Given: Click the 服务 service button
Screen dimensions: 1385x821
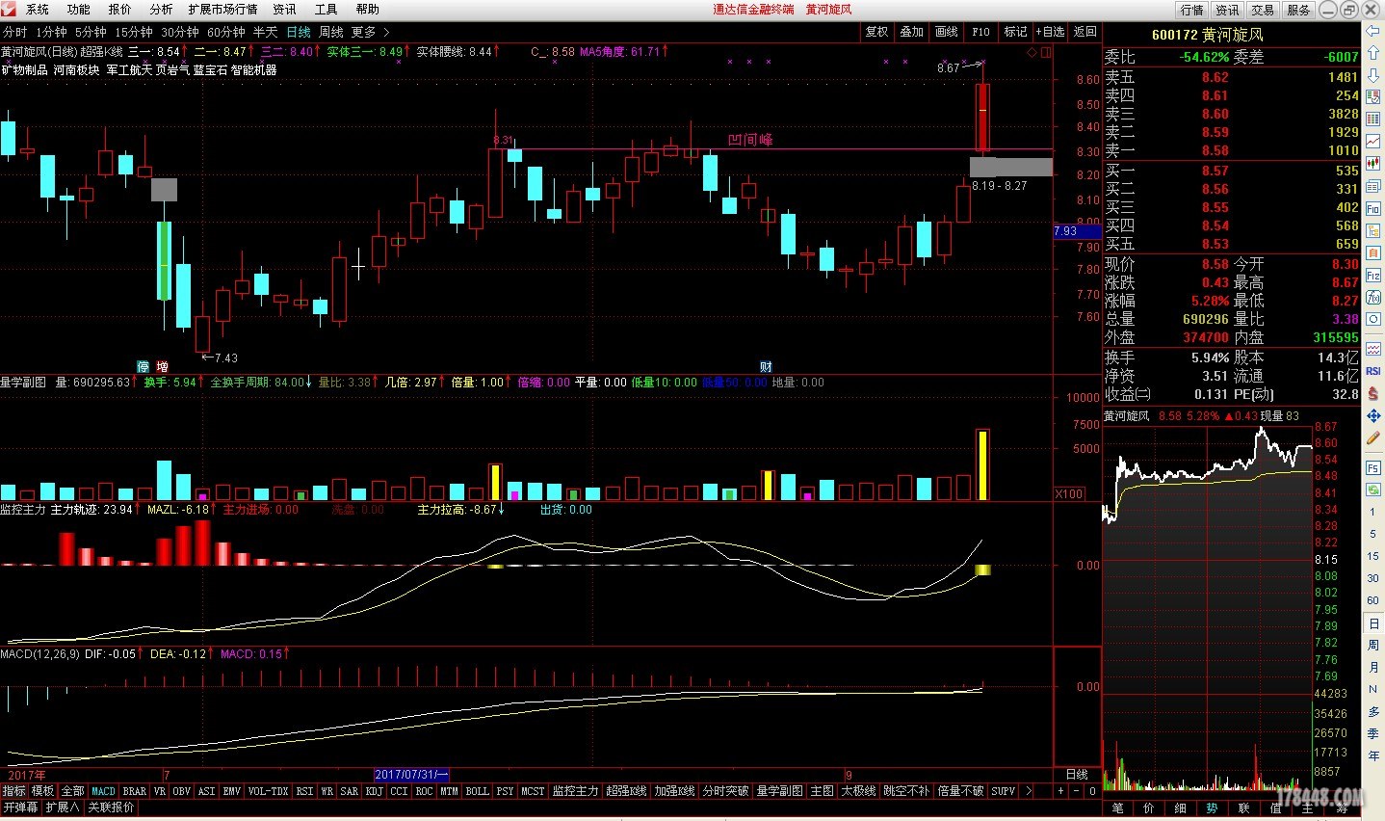Looking at the screenshot, I should pos(1298,10).
